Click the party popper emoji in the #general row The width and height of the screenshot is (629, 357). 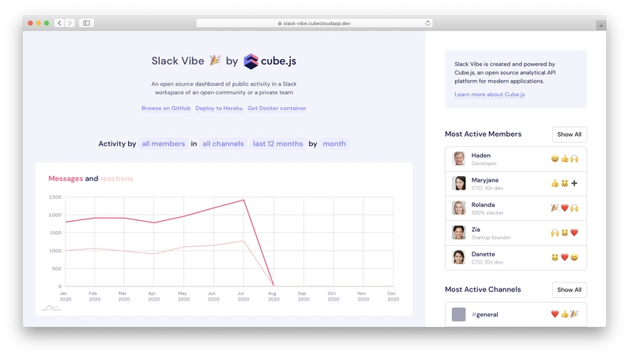575,314
